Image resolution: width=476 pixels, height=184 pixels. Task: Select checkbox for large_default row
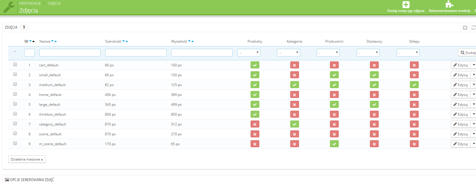[15, 104]
